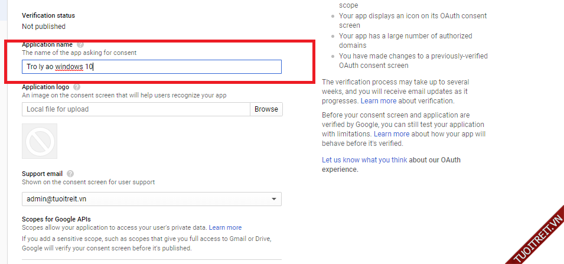Click the Application name label text
This screenshot has width=564, height=264.
click(x=47, y=45)
